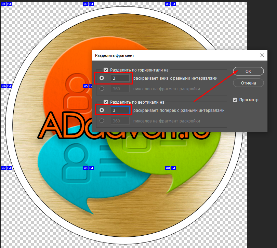The height and width of the screenshot is (248, 277).
Task: Uncheck Разделить по горизонтали на checkbox
Action: (106, 70)
